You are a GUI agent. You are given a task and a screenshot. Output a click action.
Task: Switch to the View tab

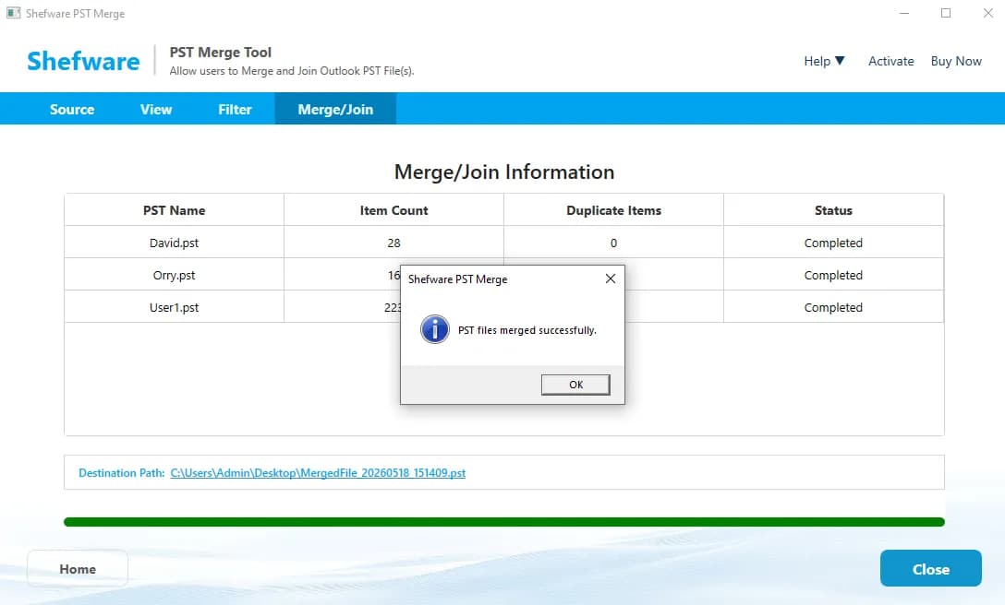(156, 110)
